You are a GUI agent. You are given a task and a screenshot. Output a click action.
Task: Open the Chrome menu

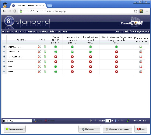[147, 11]
